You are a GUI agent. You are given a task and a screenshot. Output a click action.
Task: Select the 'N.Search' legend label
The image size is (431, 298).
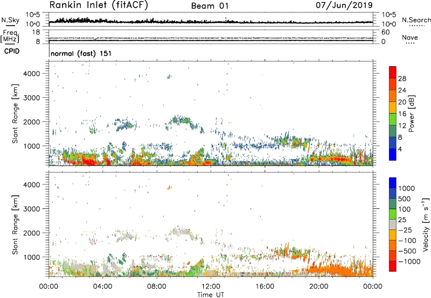pyautogui.click(x=416, y=20)
